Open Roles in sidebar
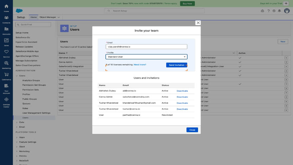Image resolution: width=293 pixels, height=165 pixels. [x=25, y=108]
